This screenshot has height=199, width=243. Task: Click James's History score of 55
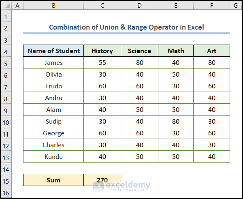102,63
